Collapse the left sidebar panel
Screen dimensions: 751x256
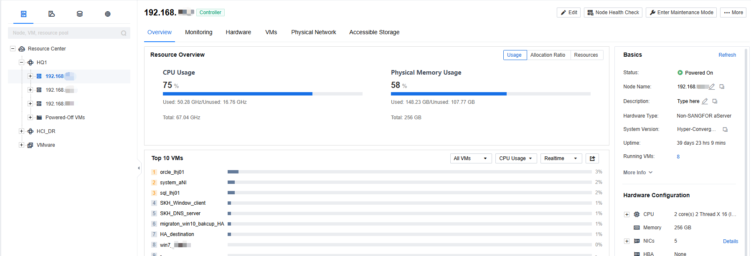click(139, 168)
